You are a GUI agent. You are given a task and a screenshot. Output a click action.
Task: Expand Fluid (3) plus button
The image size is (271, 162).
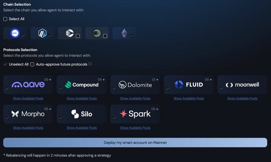[211, 79]
